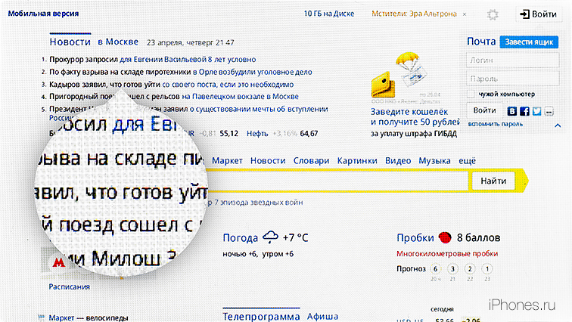
Task: Open the Заведите кошелек promo link
Action: click(415, 116)
